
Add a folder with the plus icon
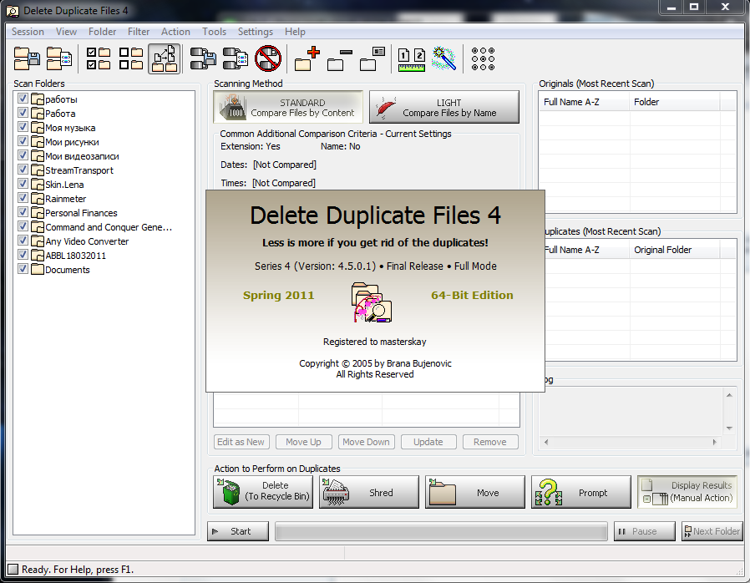pyautogui.click(x=307, y=58)
